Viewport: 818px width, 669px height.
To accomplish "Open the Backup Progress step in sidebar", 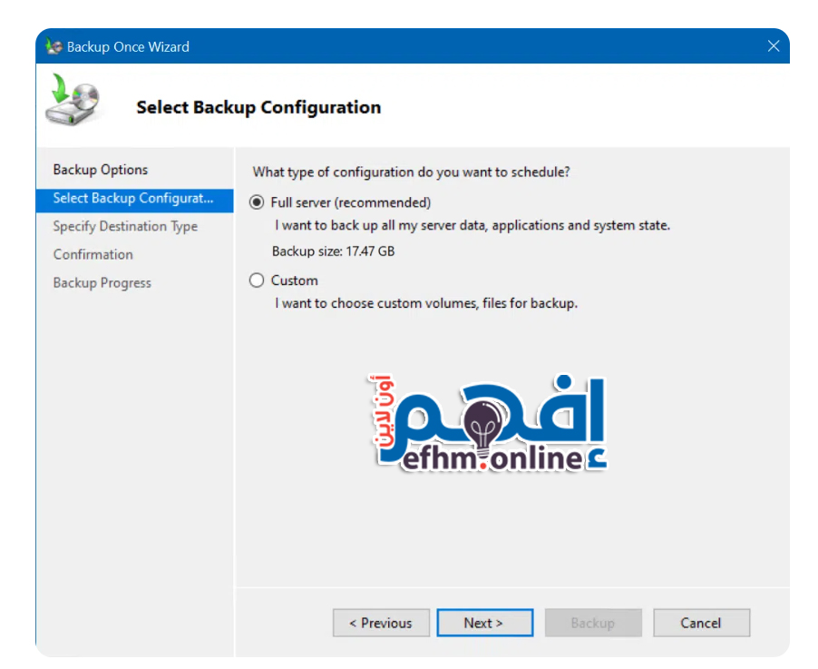I will pos(102,282).
